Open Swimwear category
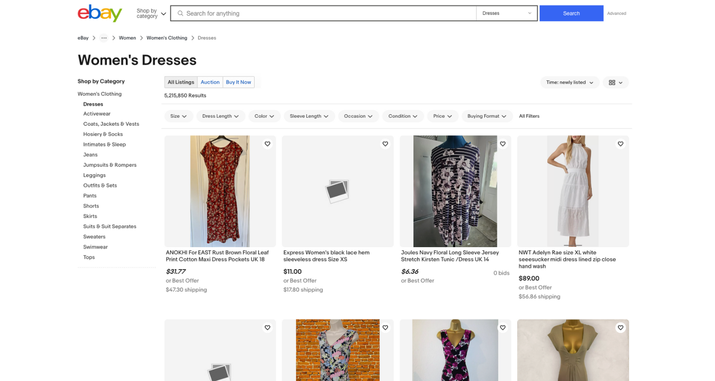The height and width of the screenshot is (381, 715). tap(95, 247)
